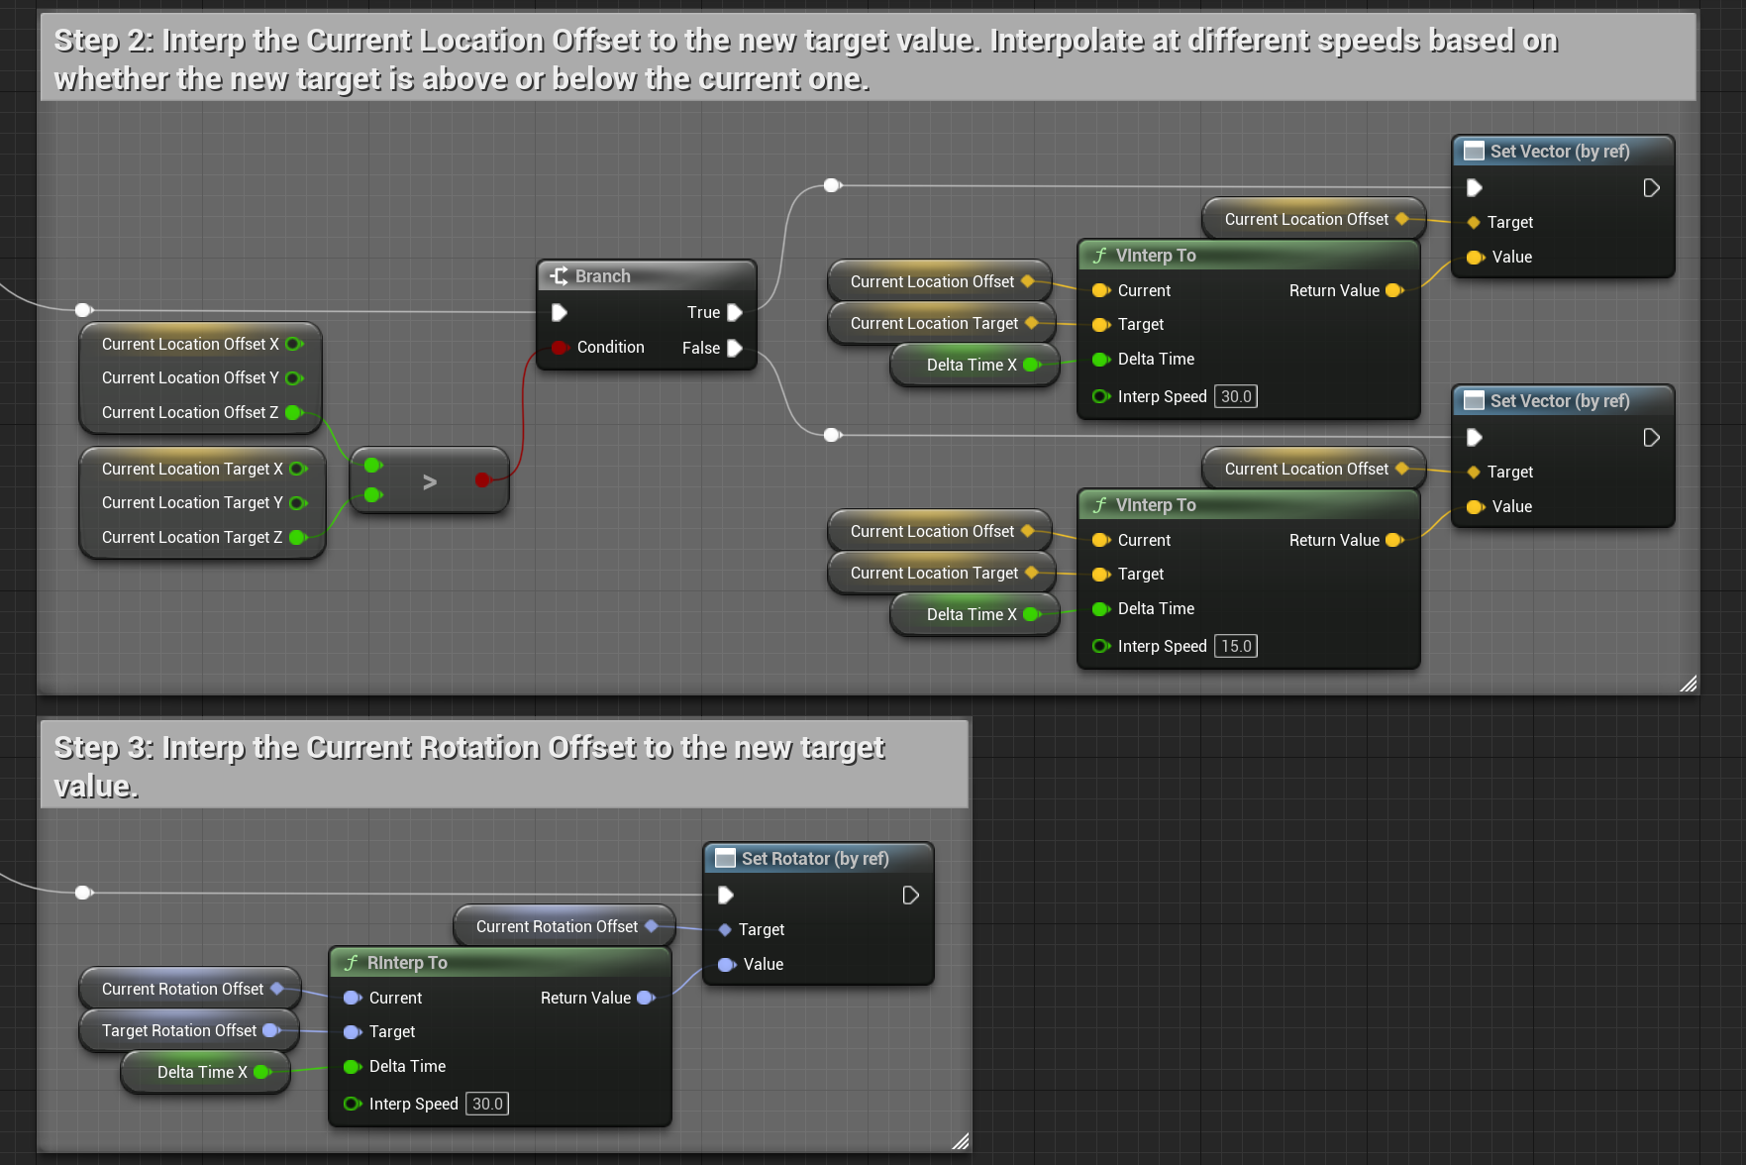This screenshot has height=1165, width=1746.
Task: Click the Return Value pin on RInterp To
Action: pyautogui.click(x=646, y=999)
